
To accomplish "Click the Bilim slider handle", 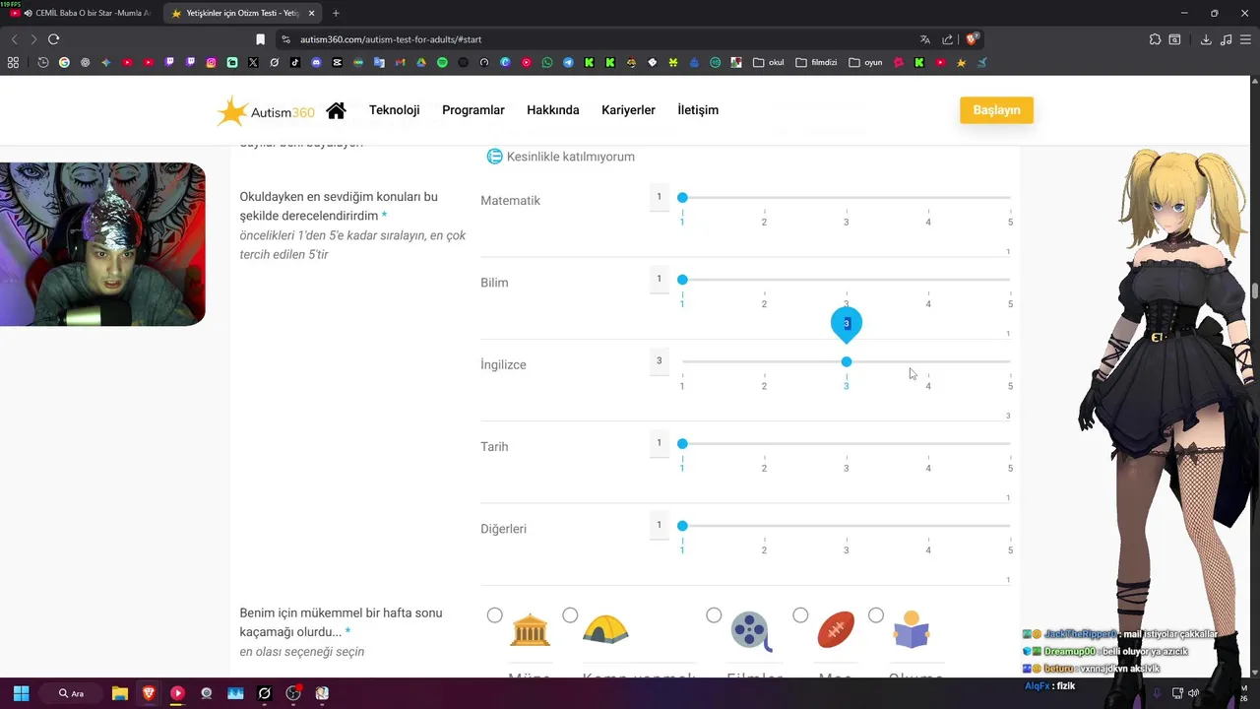I will (x=682, y=280).
